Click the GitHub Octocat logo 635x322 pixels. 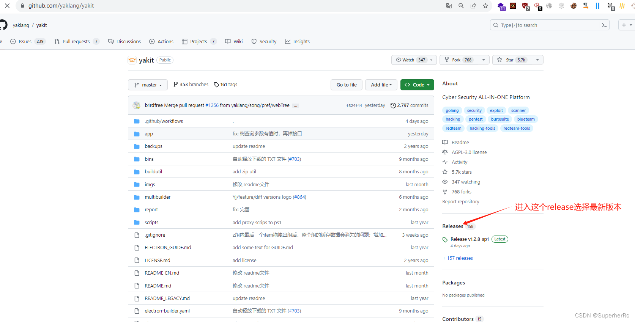point(3,25)
